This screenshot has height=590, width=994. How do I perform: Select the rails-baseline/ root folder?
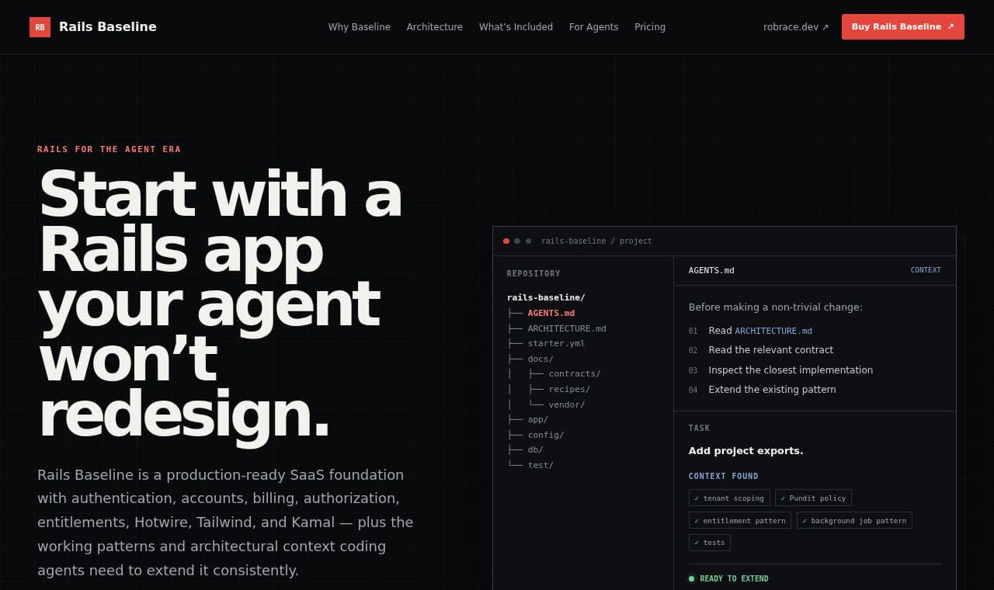(x=546, y=297)
